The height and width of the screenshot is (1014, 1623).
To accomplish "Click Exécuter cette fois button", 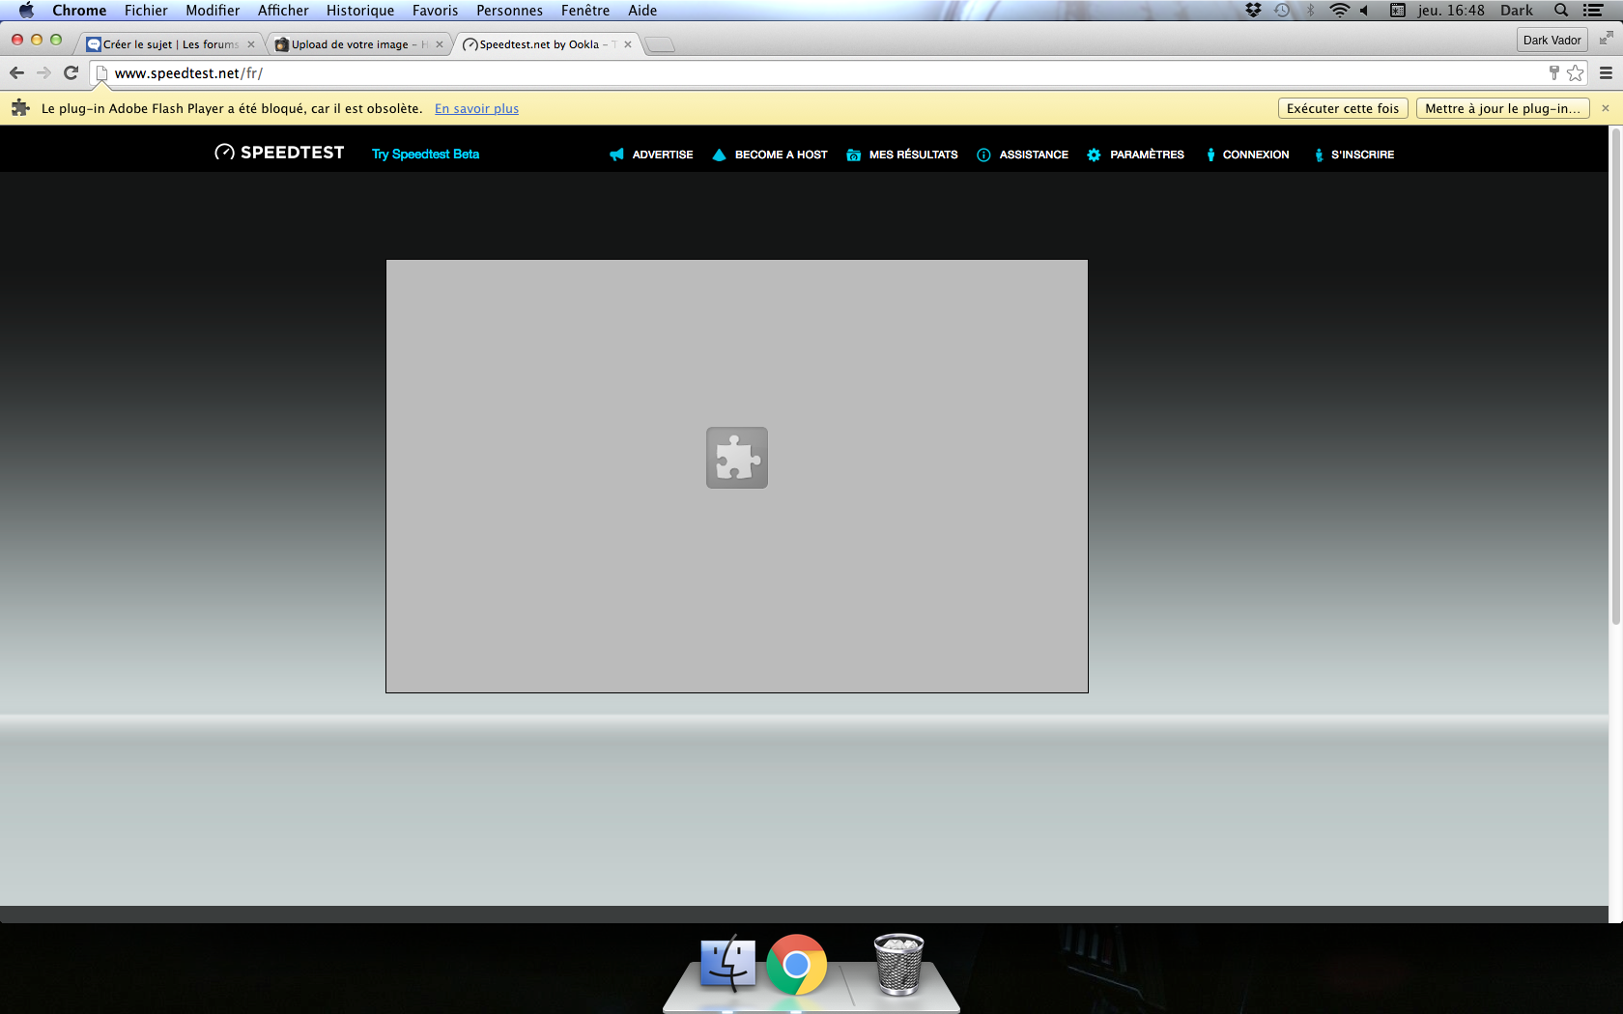I will coord(1342,108).
